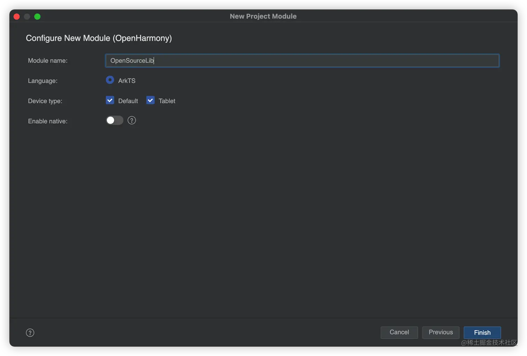This screenshot has width=527, height=356.
Task: Click the Module name input field
Action: tap(302, 61)
